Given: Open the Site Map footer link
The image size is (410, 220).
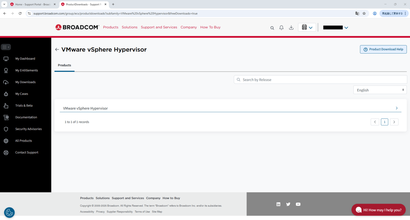Looking at the screenshot, I should (157, 212).
